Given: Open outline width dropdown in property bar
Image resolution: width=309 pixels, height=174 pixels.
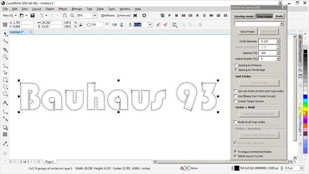Looking at the screenshot, I should pyautogui.click(x=150, y=25).
